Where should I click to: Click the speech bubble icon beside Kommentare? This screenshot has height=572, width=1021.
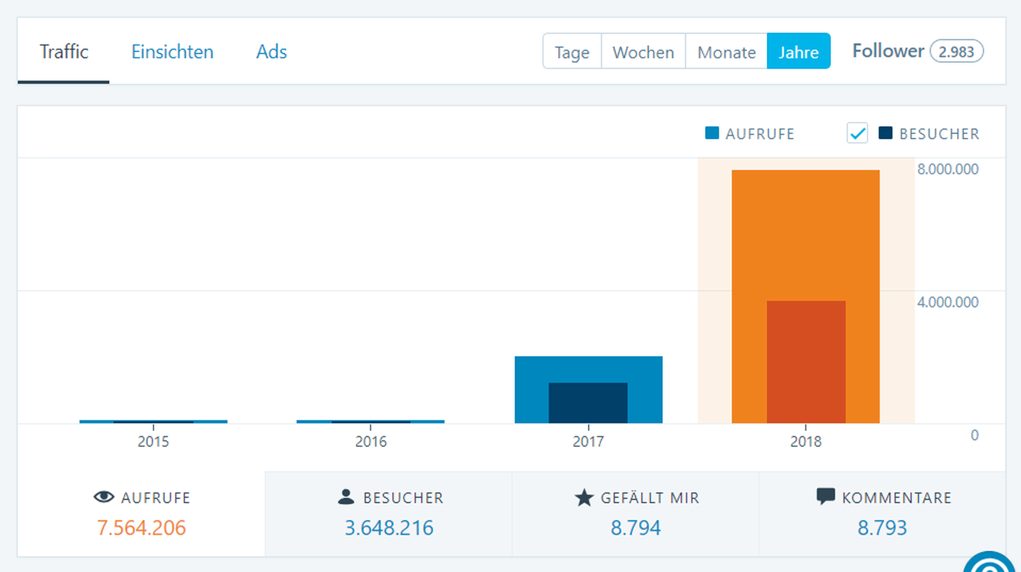click(x=825, y=497)
